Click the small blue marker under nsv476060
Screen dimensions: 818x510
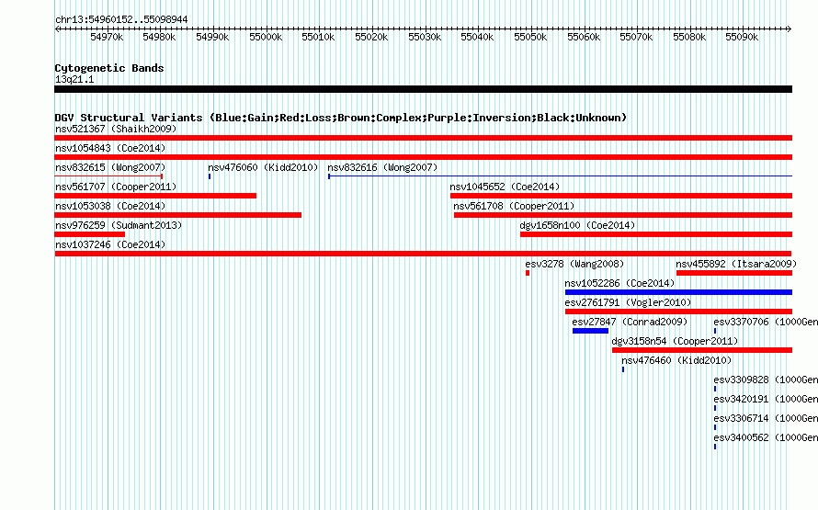coord(210,176)
